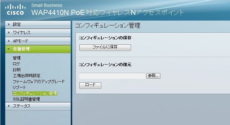
Task: Expand the ワイヤレス menu arrow
Action: tap(9, 33)
